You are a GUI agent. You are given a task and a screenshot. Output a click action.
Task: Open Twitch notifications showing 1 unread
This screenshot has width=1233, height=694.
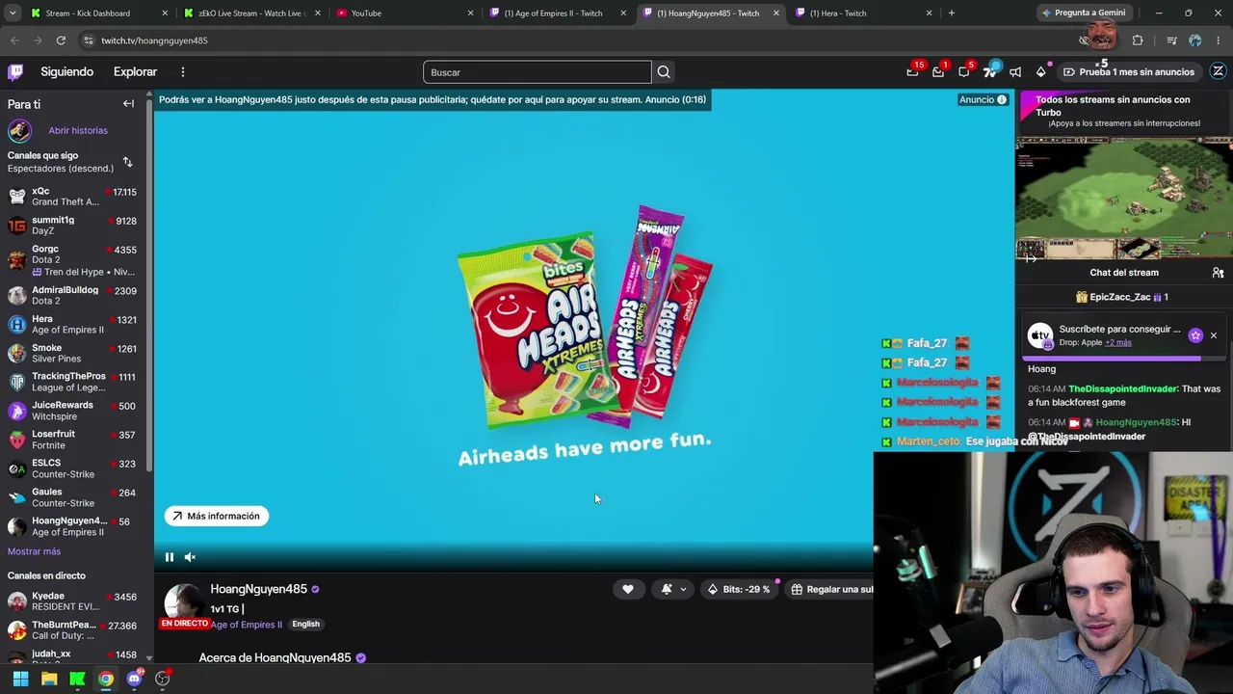[x=938, y=71]
